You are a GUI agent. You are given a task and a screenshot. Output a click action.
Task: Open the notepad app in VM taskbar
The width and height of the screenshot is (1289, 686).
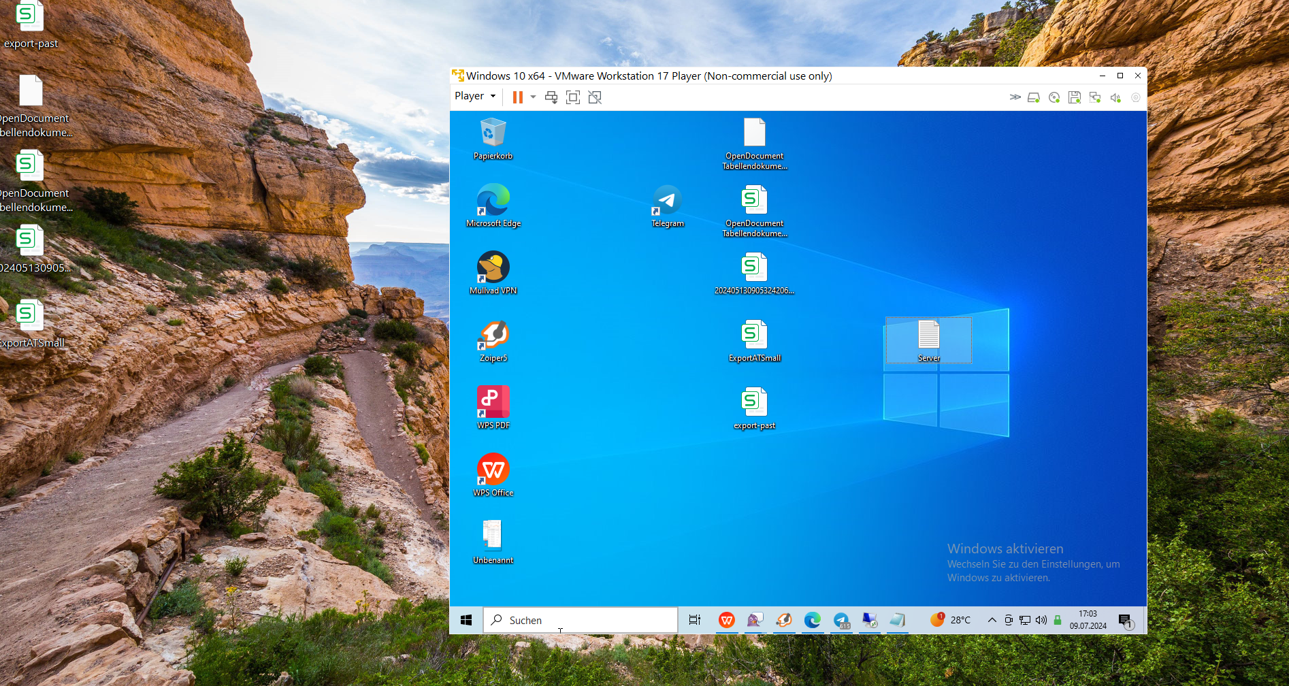(898, 620)
